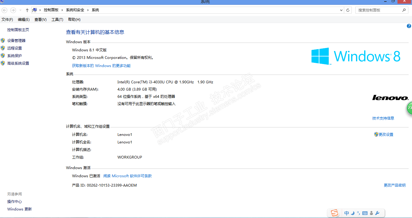412x218 pixels.
Task: Click the Sogou input method logo
Action: point(335,213)
